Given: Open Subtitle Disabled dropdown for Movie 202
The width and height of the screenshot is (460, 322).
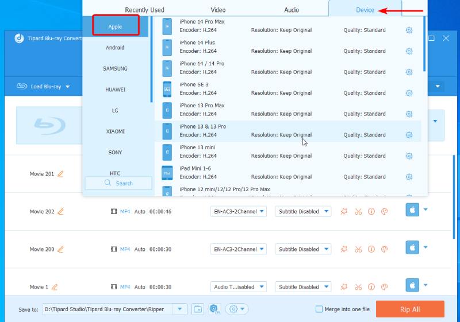Looking at the screenshot, I should 303,211.
